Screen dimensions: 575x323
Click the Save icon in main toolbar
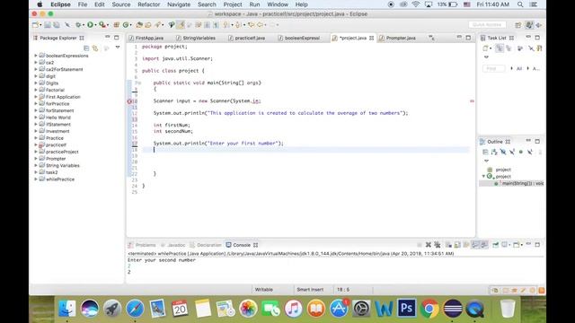48,24
